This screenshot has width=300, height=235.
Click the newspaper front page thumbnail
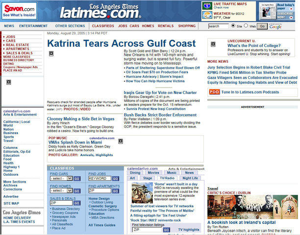click(267, 11)
